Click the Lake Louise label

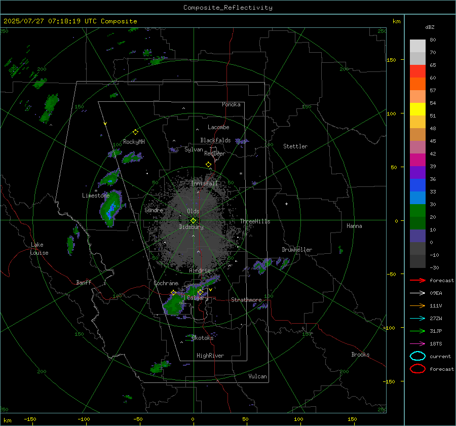pos(39,249)
